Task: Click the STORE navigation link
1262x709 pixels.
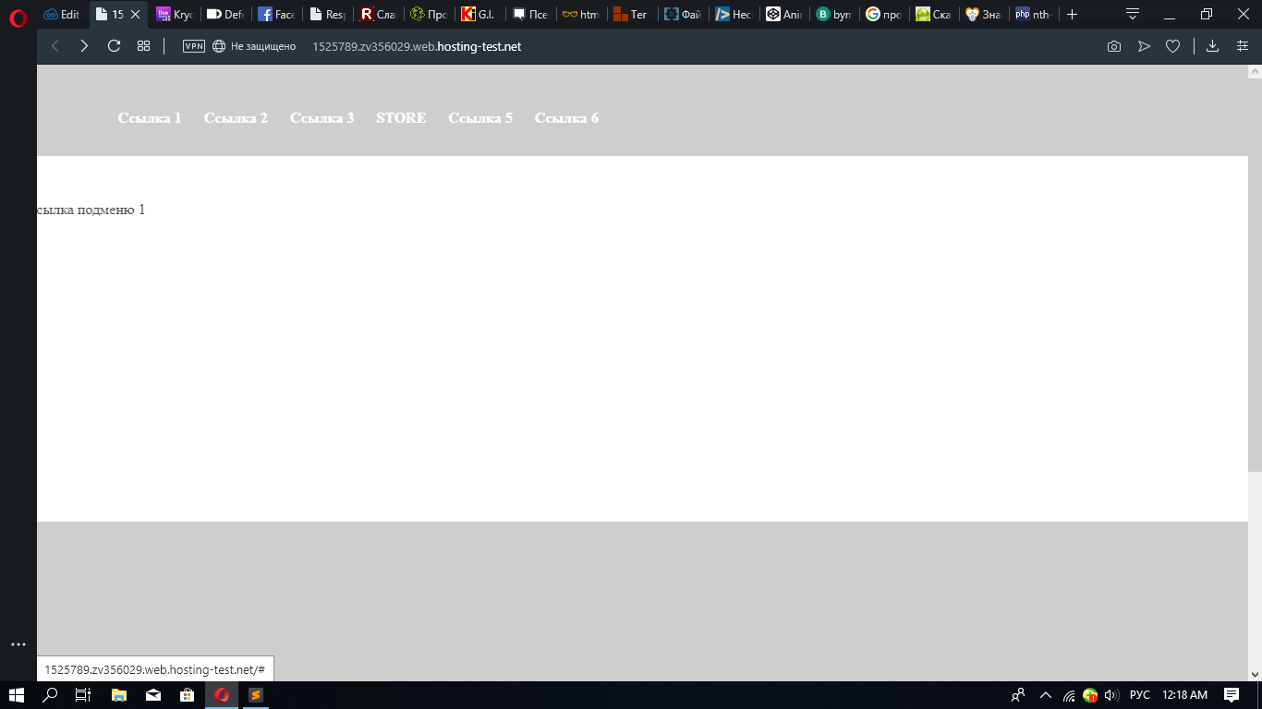Action: click(401, 118)
